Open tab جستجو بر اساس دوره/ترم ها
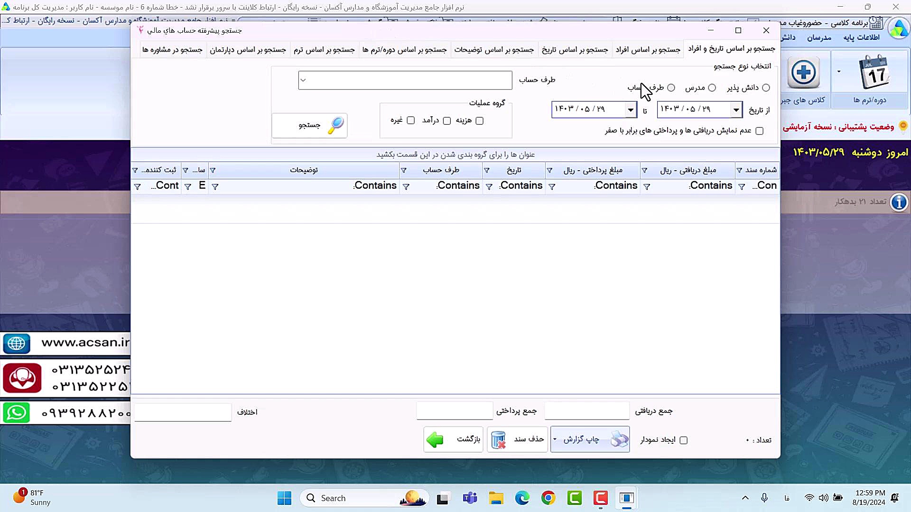 tap(404, 49)
